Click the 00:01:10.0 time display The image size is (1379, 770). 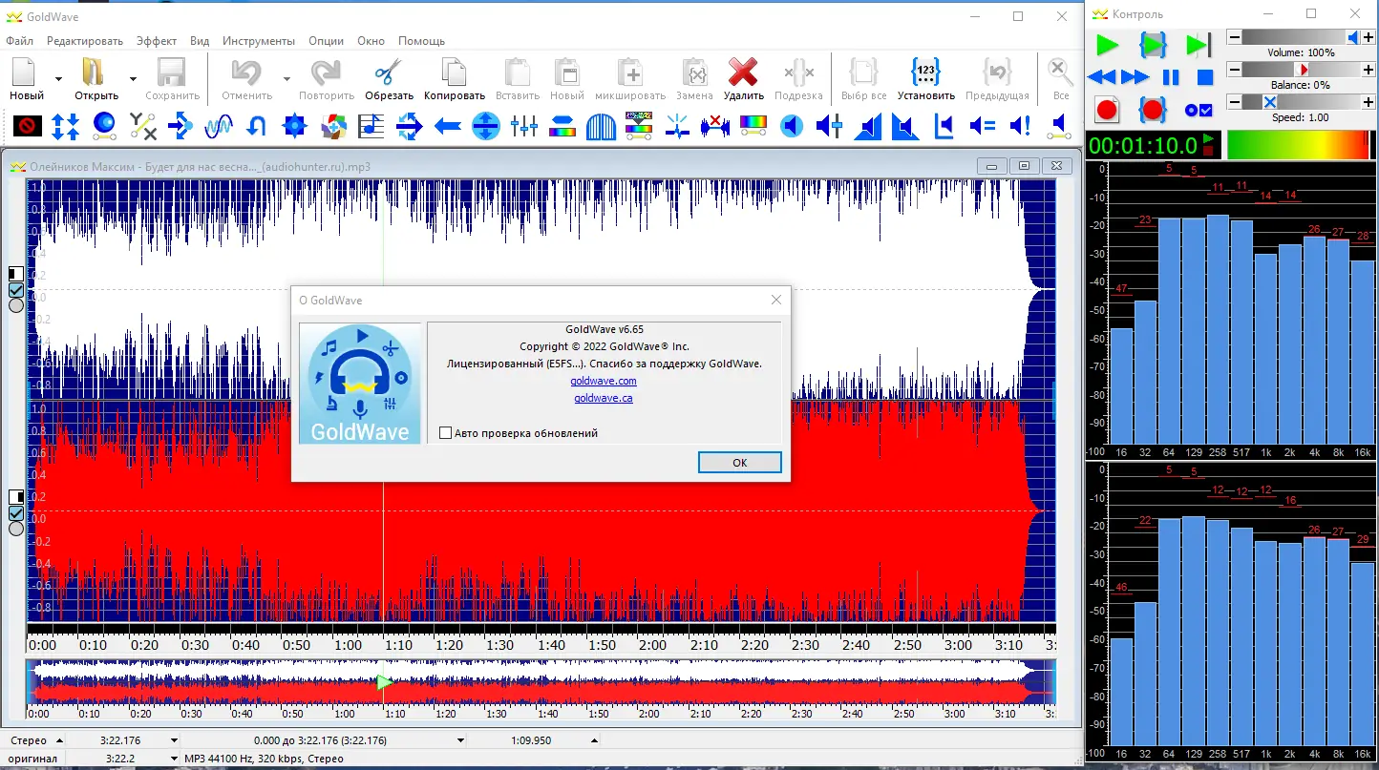coord(1143,145)
